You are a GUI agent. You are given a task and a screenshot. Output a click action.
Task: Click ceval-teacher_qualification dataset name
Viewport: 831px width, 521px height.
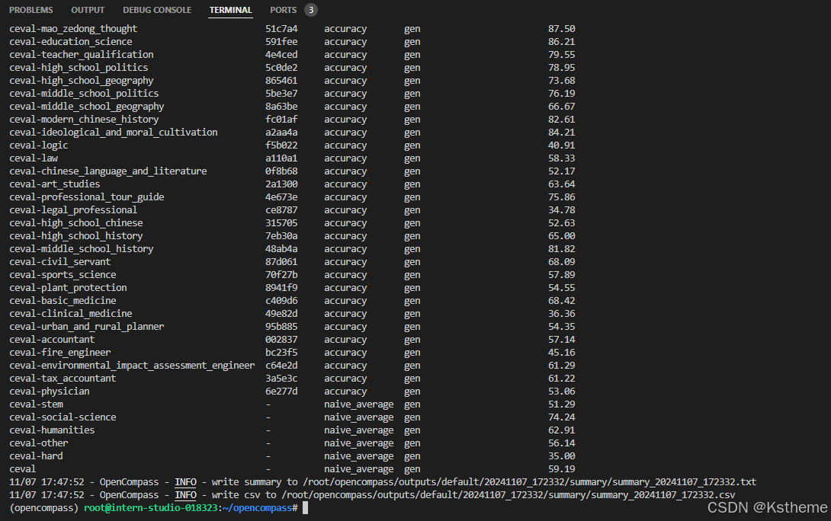(81, 55)
